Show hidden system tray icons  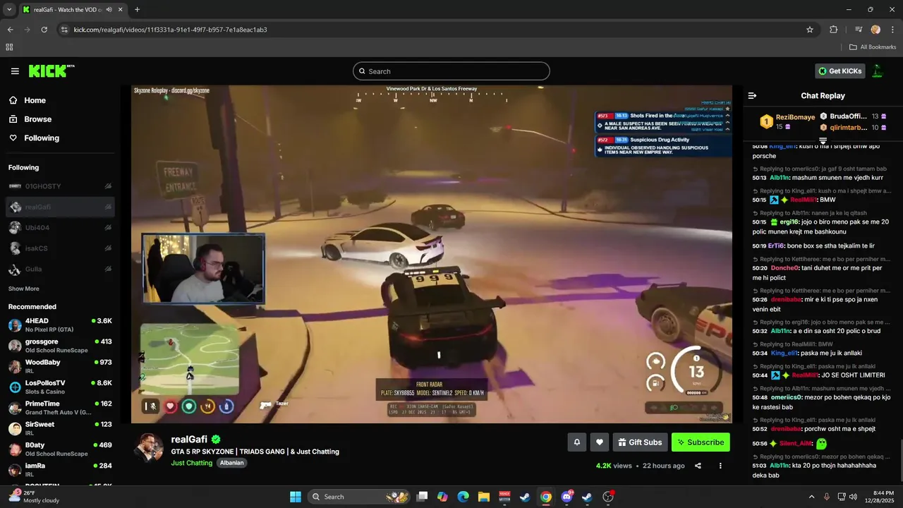tap(811, 497)
